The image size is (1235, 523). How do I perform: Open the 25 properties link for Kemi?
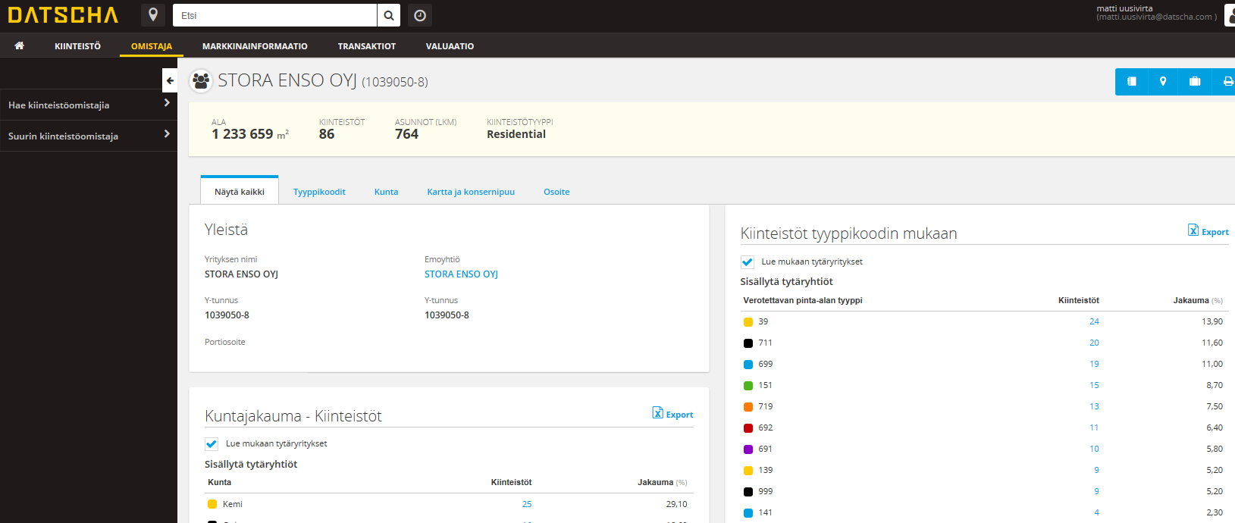click(527, 504)
